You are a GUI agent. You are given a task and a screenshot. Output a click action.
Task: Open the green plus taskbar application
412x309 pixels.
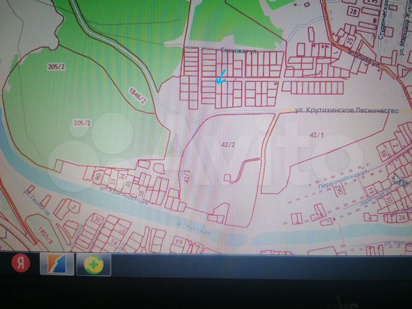tap(93, 265)
